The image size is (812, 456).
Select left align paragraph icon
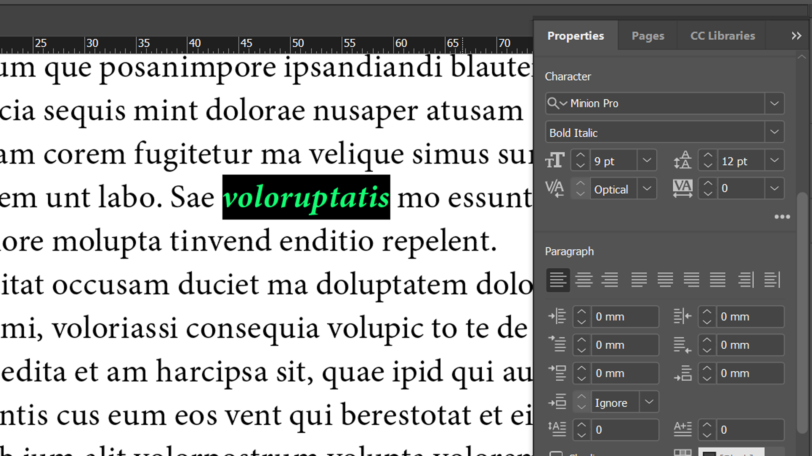click(558, 280)
